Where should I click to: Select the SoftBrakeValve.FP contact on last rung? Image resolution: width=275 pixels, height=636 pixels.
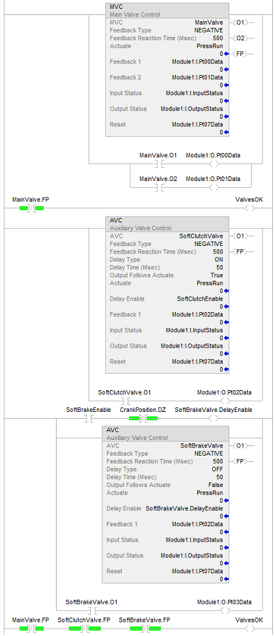click(145, 628)
